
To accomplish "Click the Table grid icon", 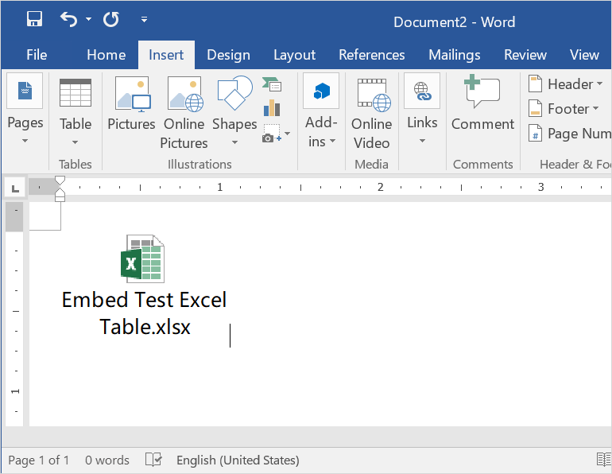I will [x=76, y=92].
